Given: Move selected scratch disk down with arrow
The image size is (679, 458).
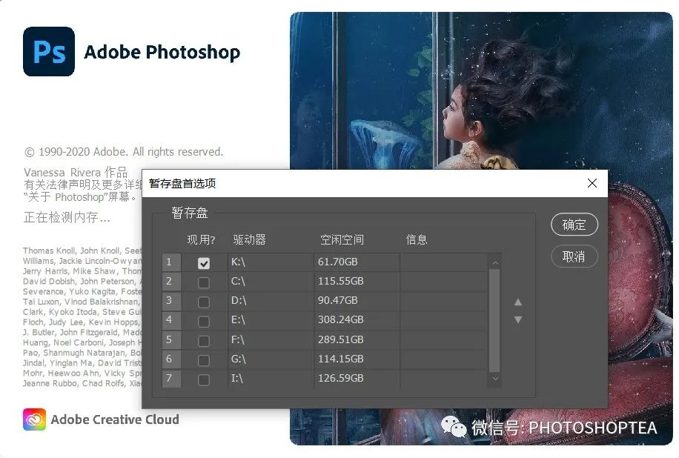Looking at the screenshot, I should [x=518, y=319].
